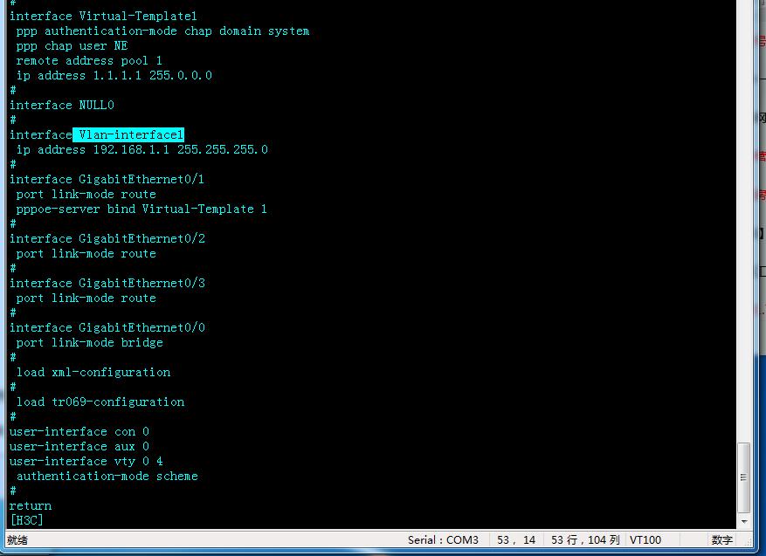Click the 'user-interface aux 0' line
766x556 pixels.
[79, 447]
